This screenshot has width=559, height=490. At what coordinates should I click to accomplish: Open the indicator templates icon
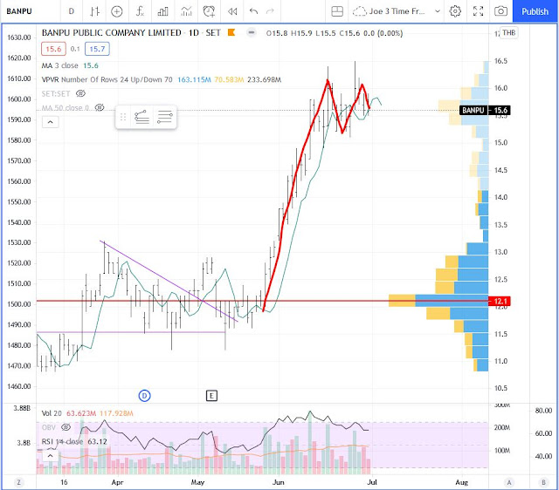186,11
